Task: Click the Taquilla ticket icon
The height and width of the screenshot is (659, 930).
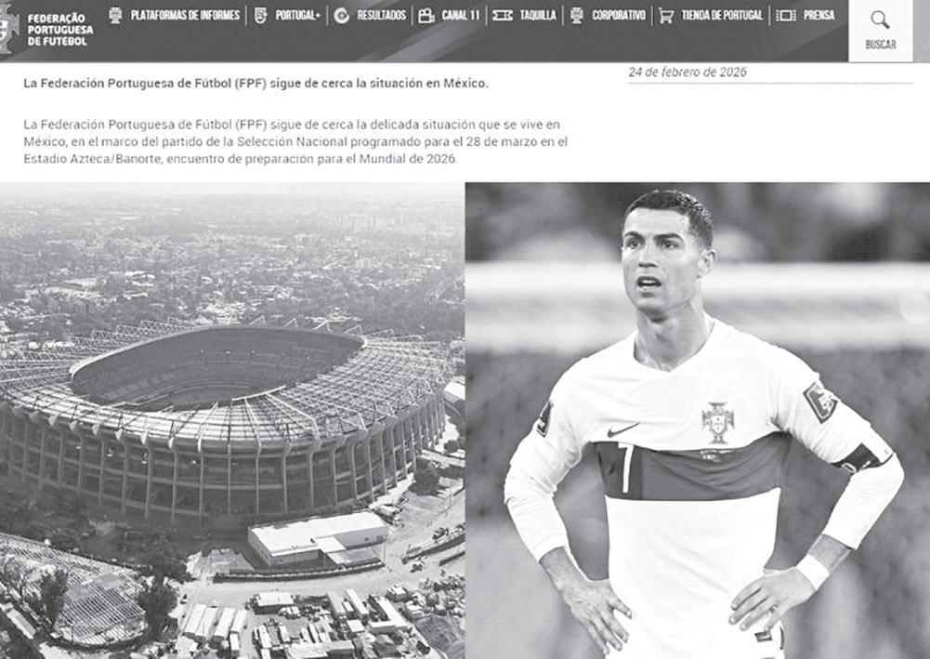Action: click(502, 16)
